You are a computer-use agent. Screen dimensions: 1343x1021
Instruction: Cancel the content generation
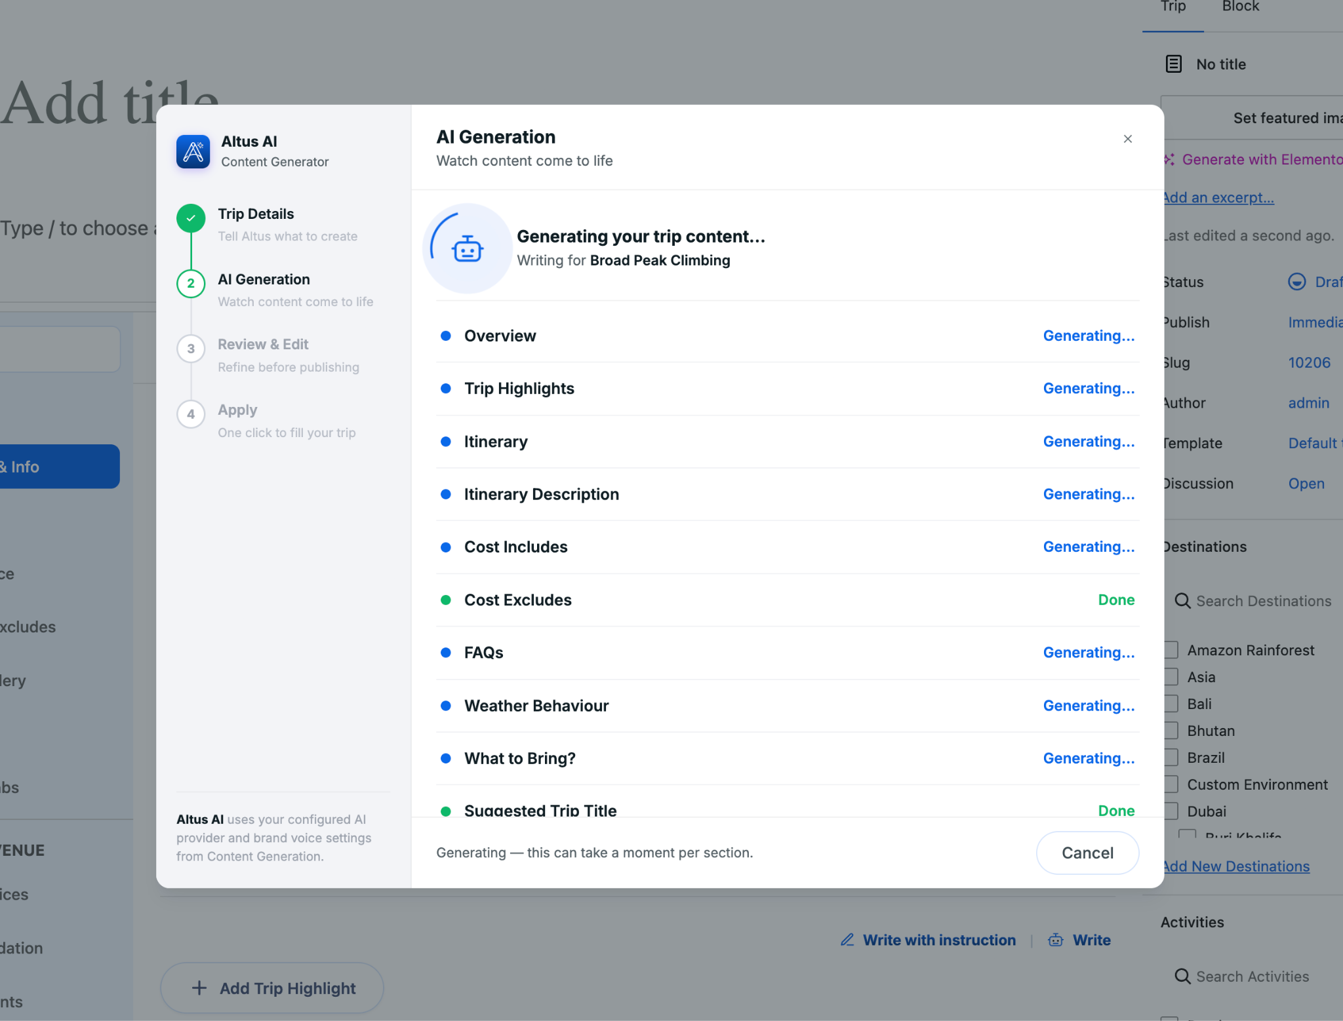(x=1087, y=853)
